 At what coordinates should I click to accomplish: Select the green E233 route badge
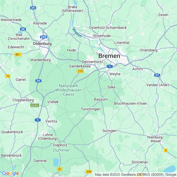click(34, 106)
